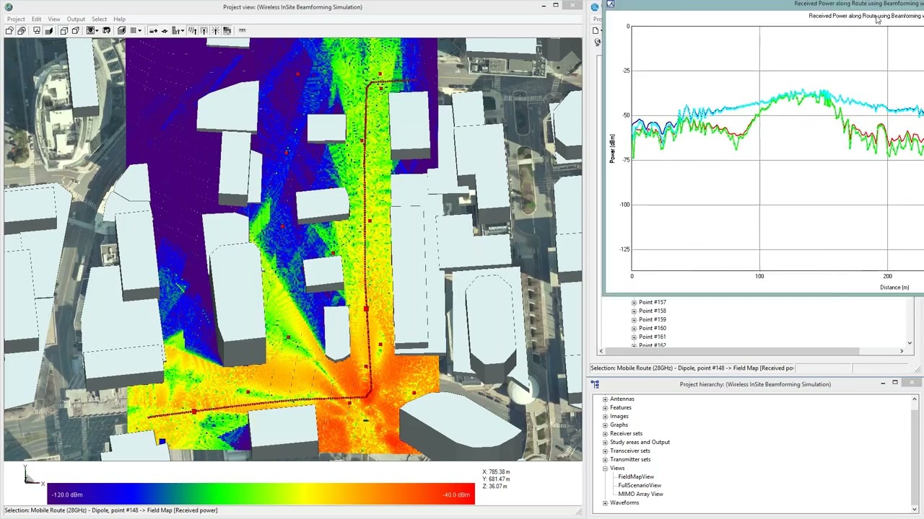Expand the Transceiver sets tree node
The width and height of the screenshot is (924, 519).
(x=605, y=451)
